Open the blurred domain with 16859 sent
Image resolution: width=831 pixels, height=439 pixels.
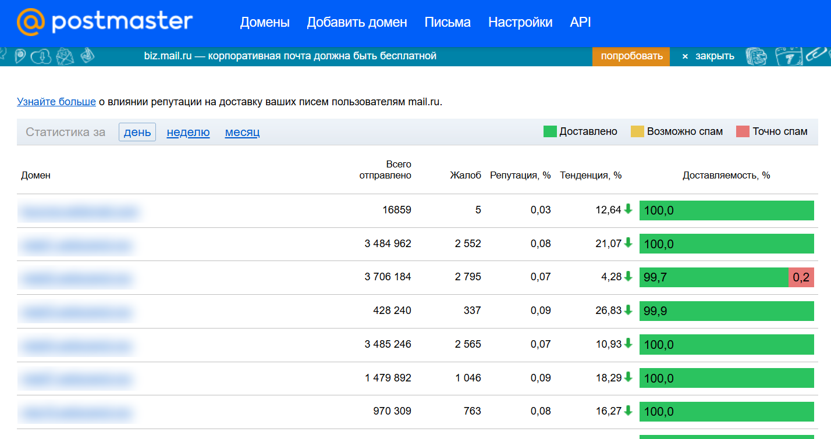pyautogui.click(x=79, y=211)
